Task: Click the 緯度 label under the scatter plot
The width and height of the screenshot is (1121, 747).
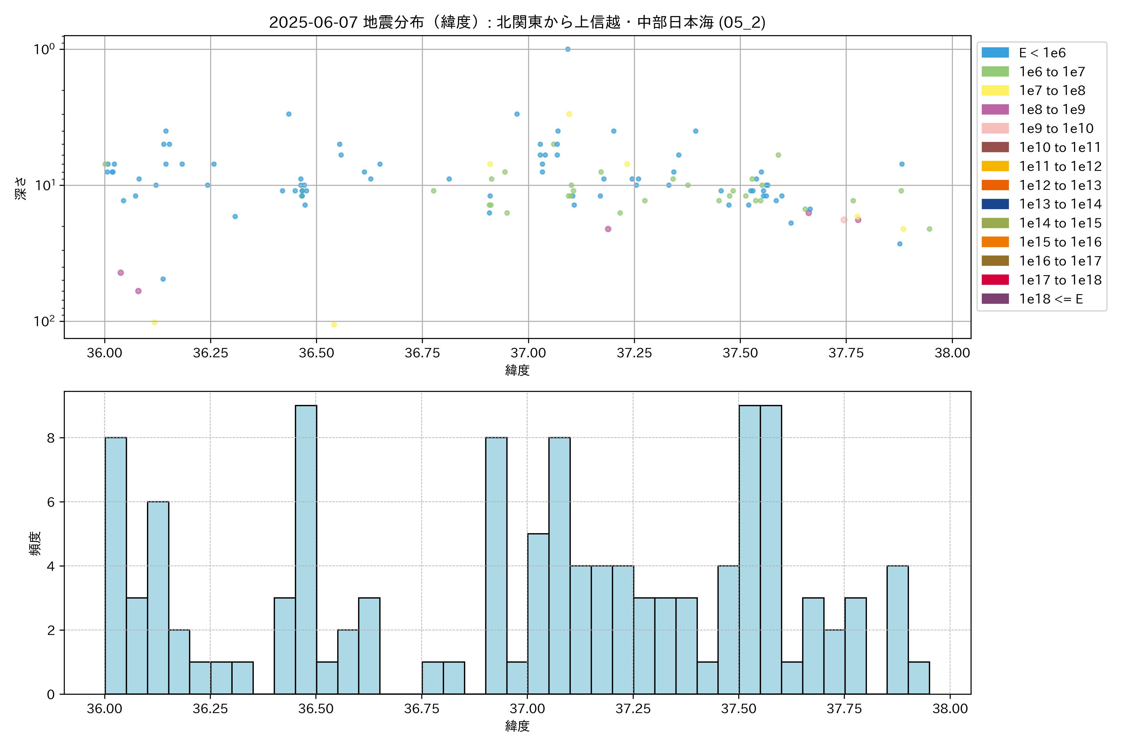Action: point(517,370)
